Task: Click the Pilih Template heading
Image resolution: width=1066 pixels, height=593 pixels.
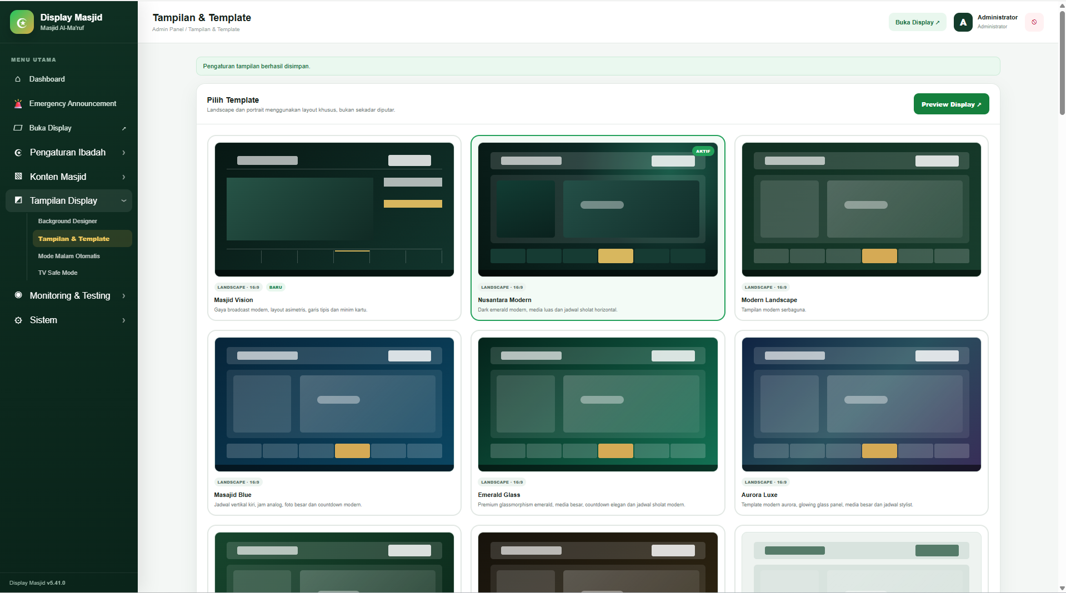Action: point(233,100)
